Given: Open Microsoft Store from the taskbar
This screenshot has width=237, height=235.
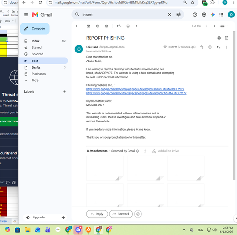Looking at the screenshot, I should tap(18, 230).
